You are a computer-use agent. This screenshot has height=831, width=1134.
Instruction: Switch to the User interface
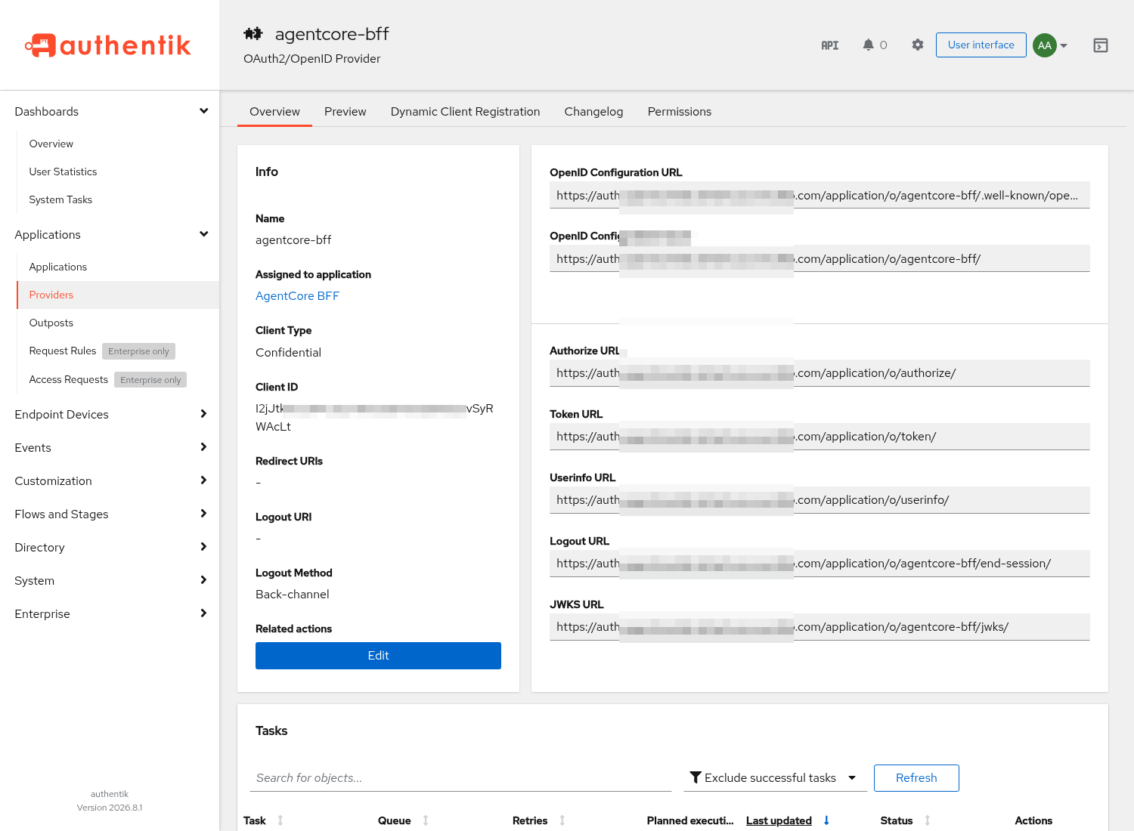(x=981, y=45)
